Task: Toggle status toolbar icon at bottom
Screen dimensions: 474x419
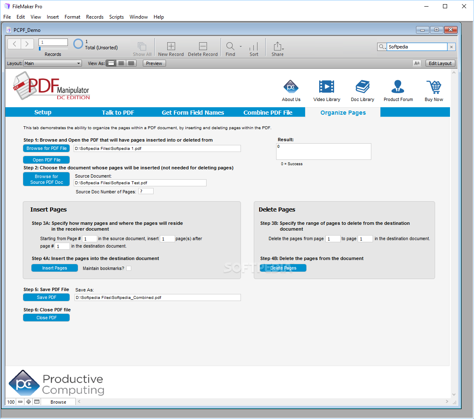Action: (37, 402)
